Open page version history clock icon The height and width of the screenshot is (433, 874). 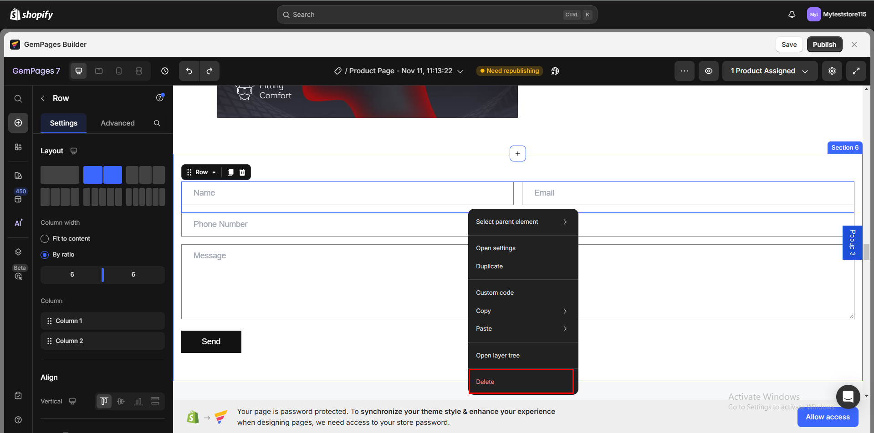(x=164, y=71)
